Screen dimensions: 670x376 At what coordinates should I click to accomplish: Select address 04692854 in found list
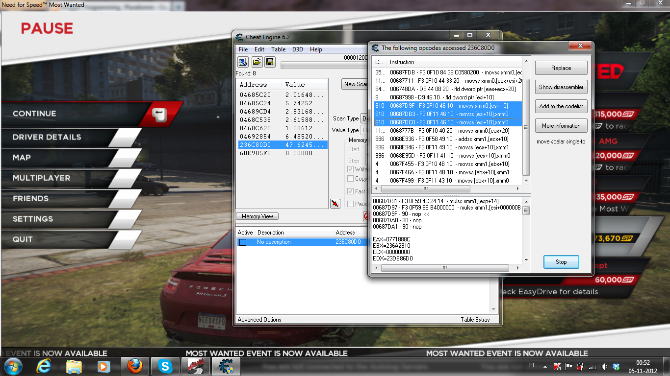pos(282,136)
